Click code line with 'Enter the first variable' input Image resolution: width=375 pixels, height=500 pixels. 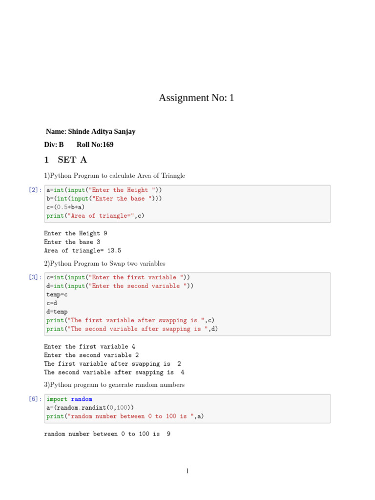pyautogui.click(x=118, y=277)
